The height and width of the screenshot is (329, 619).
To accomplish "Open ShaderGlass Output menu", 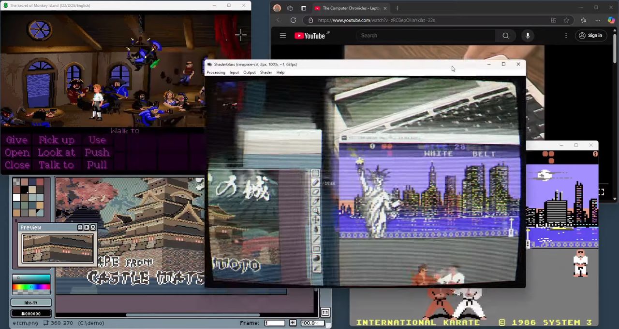I will 249,72.
